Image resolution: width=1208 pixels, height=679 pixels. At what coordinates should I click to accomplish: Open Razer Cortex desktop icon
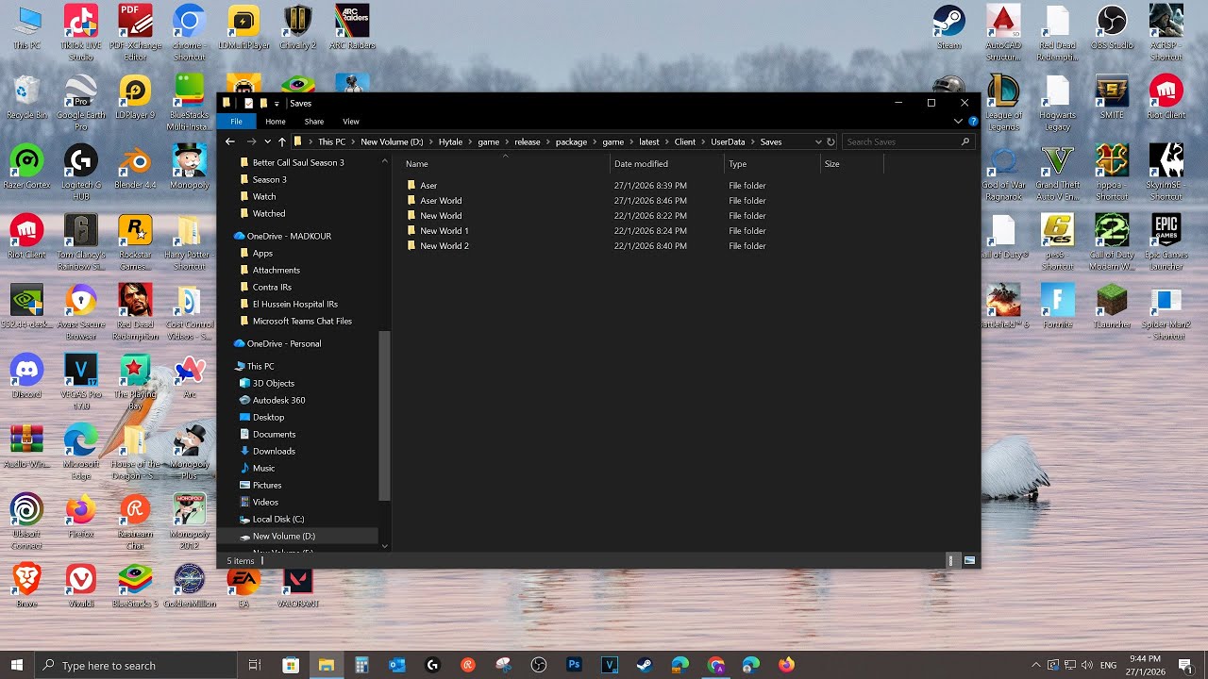click(x=26, y=166)
